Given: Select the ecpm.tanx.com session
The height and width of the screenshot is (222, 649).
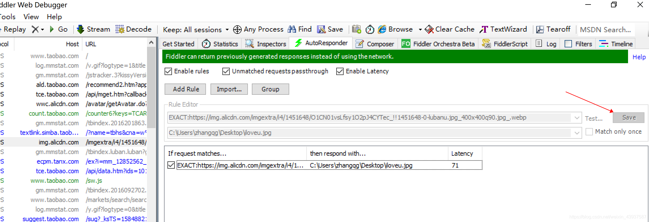Looking at the screenshot, I should (x=74, y=161).
